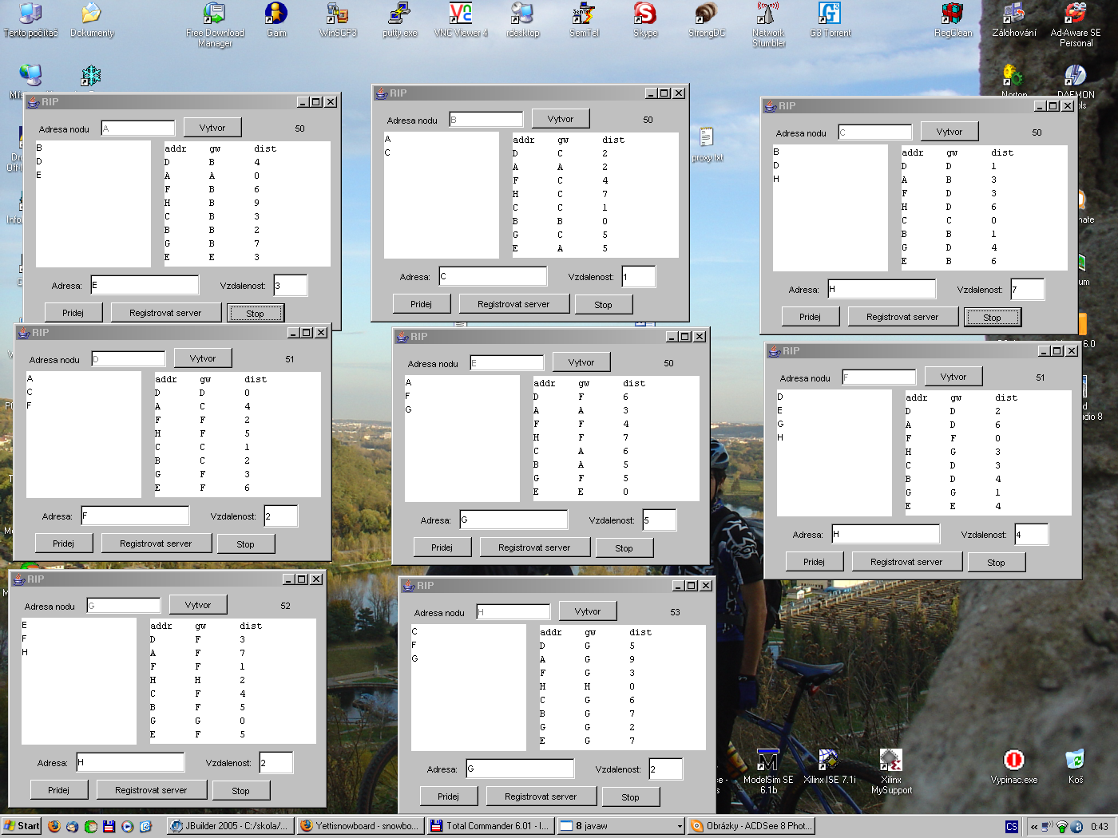Screen dimensions: 1118x838
Task: Open the Koš recycle bin icon
Action: [1075, 761]
